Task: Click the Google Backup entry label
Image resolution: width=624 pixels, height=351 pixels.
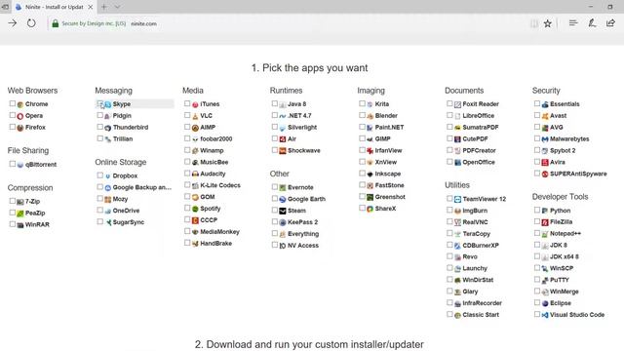Action: click(x=142, y=187)
